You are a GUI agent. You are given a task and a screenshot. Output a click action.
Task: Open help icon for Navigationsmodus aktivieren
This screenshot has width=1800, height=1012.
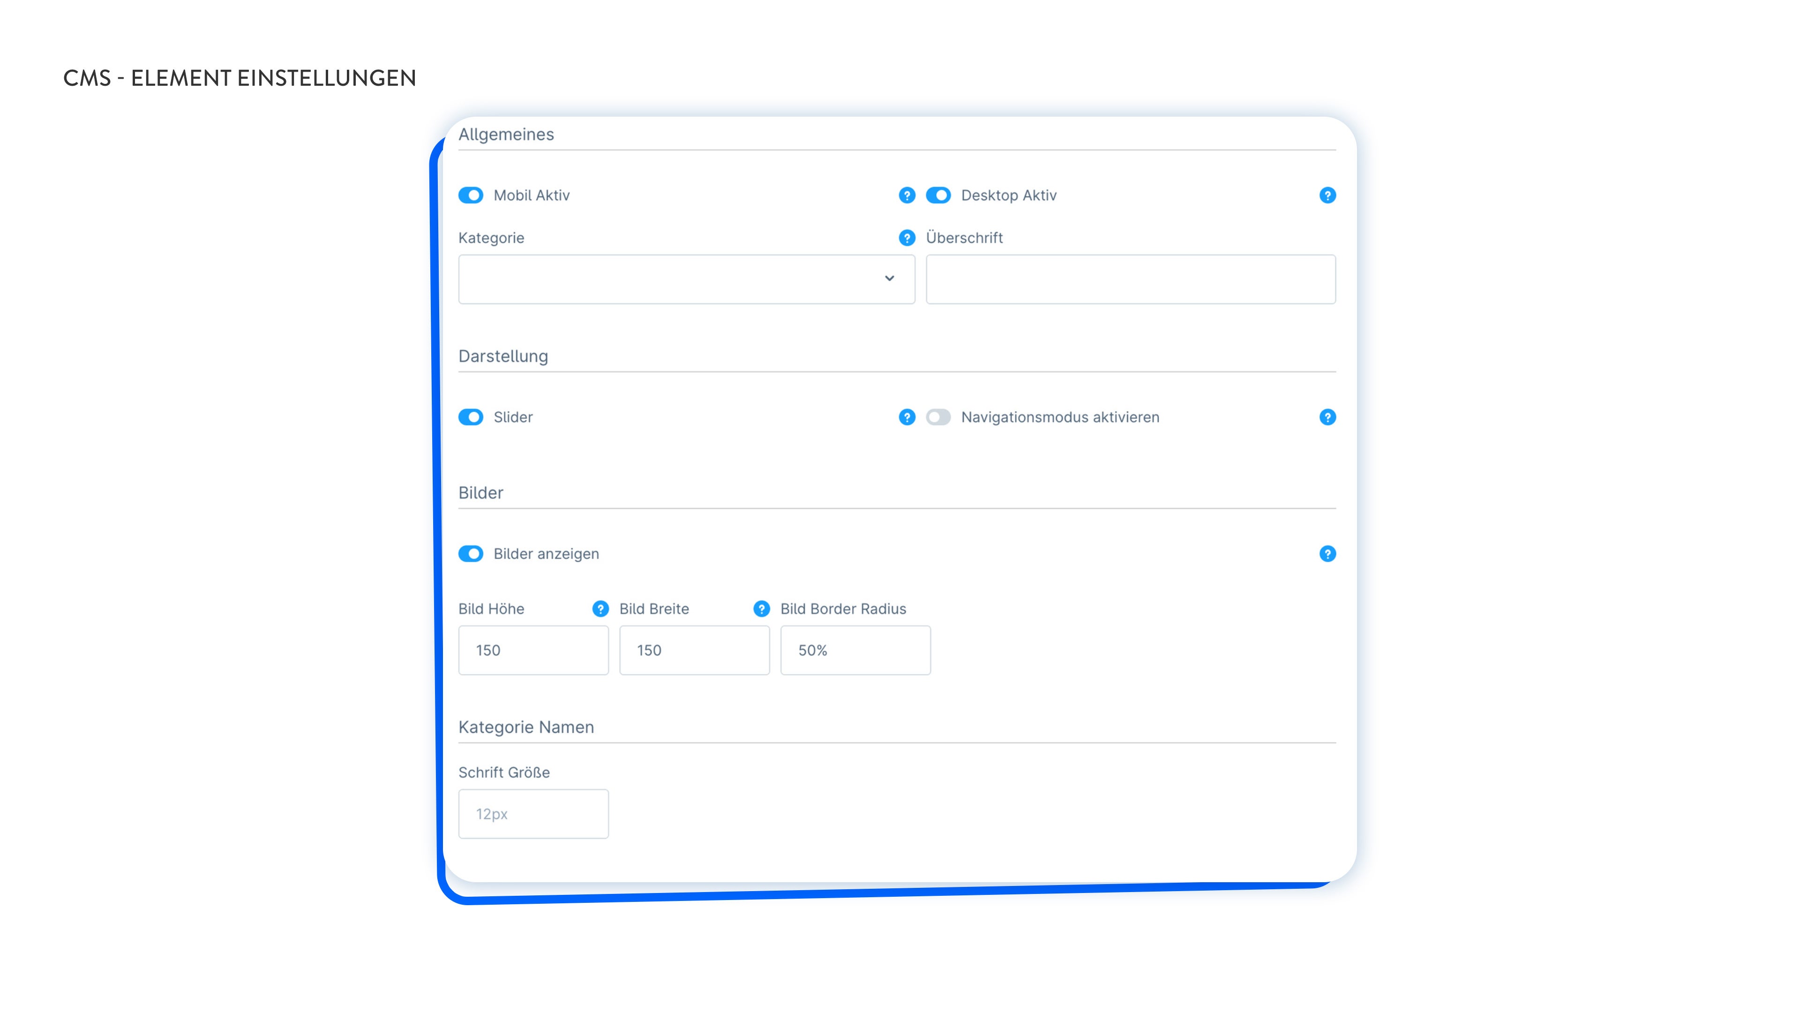click(1327, 417)
